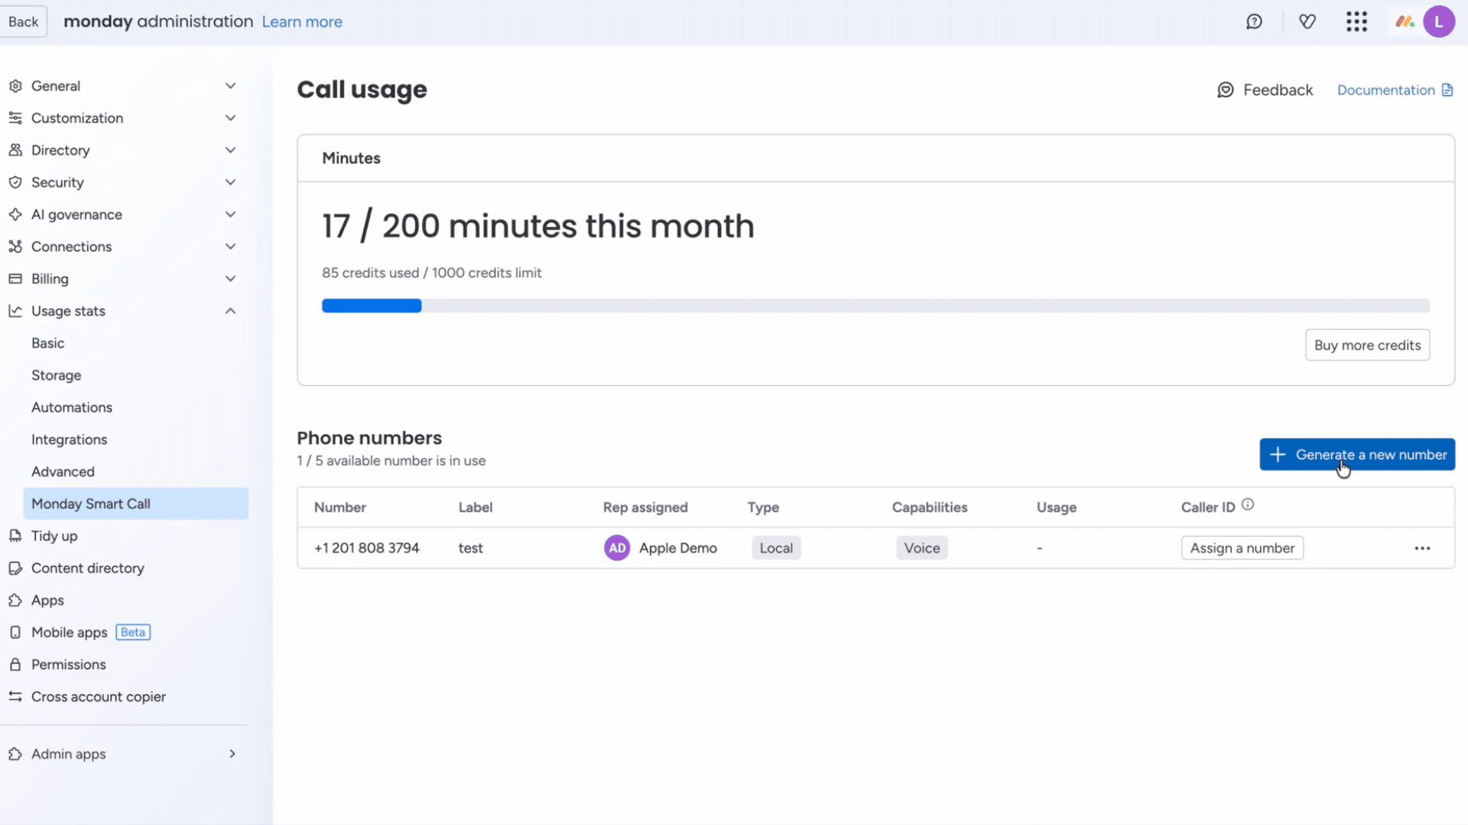1468x825 pixels.
Task: Click the Capabilities column header
Action: [930, 507]
